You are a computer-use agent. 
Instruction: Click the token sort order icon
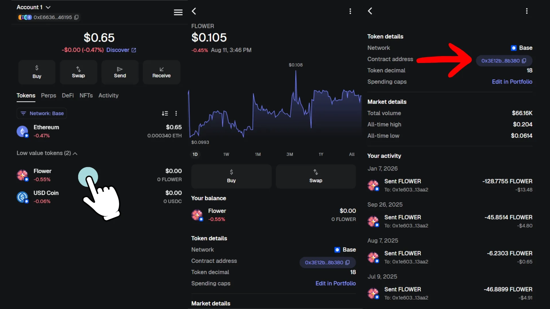(x=165, y=113)
